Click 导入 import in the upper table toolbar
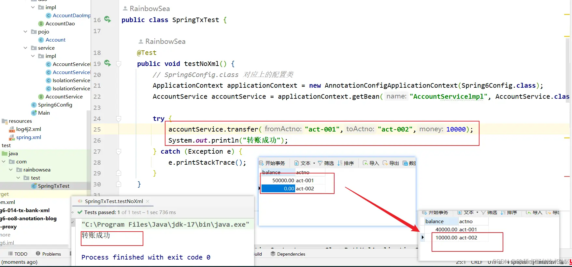572x267 pixels. (x=371, y=163)
